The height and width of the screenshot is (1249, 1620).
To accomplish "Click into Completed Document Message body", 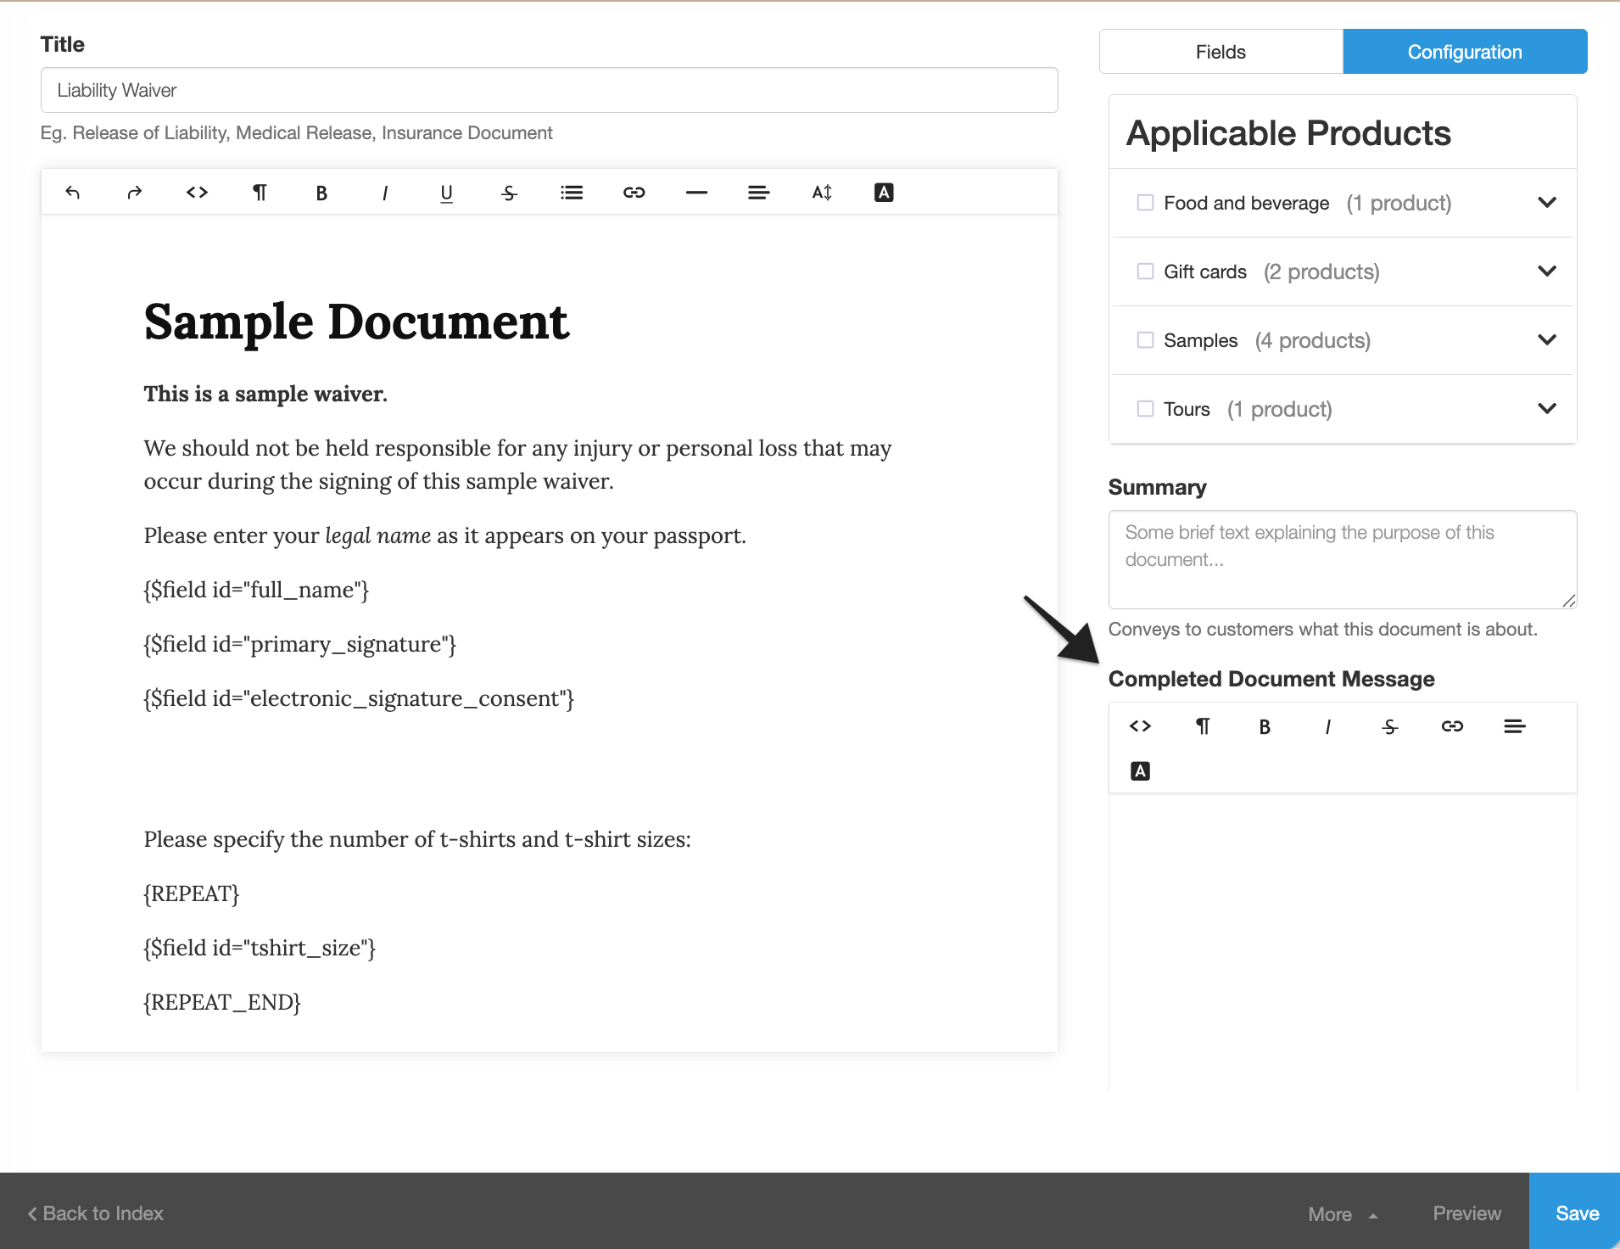I will pos(1343,942).
